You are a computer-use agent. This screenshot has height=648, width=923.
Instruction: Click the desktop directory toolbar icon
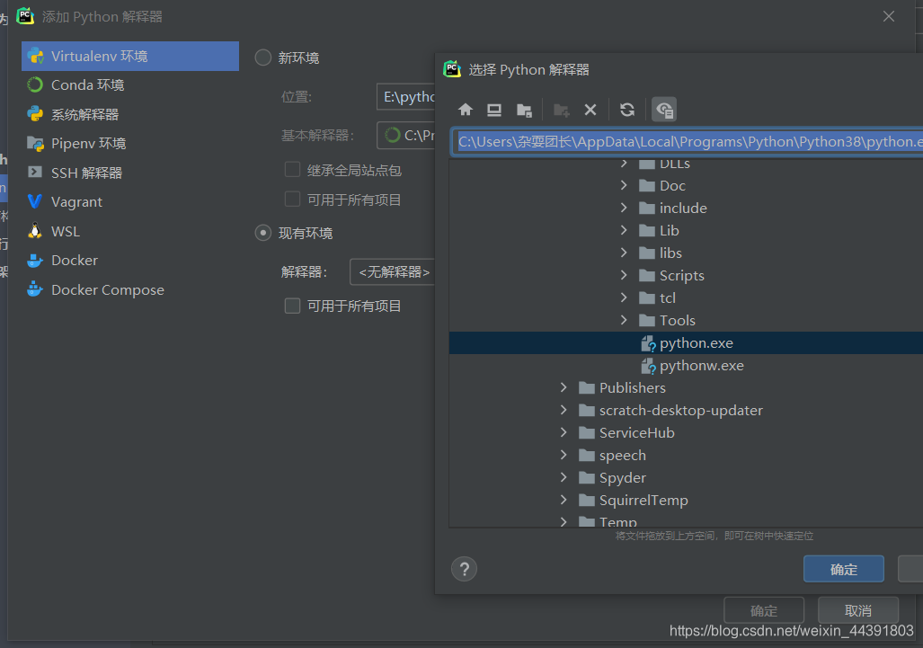click(x=494, y=110)
